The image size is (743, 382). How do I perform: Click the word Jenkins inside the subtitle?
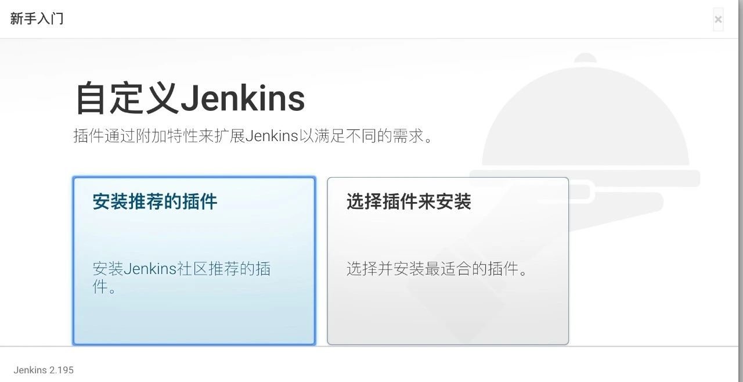271,136
